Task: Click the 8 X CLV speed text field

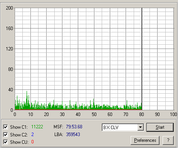Action: click(x=120, y=127)
